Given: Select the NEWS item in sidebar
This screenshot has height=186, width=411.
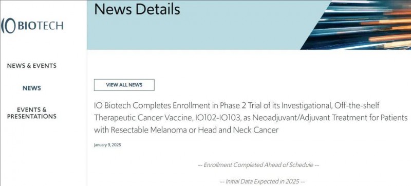Looking at the screenshot, I should coord(32,88).
